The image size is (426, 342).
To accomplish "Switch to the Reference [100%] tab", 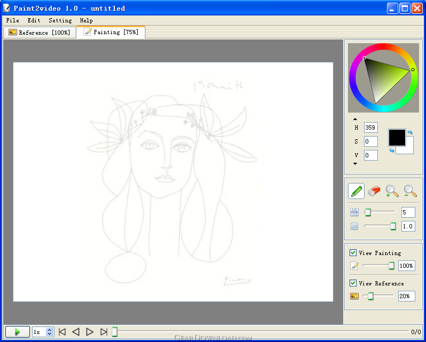I will pyautogui.click(x=40, y=33).
